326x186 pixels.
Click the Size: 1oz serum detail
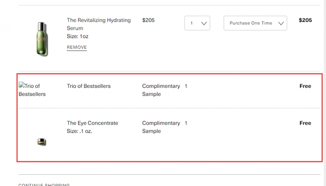click(78, 36)
